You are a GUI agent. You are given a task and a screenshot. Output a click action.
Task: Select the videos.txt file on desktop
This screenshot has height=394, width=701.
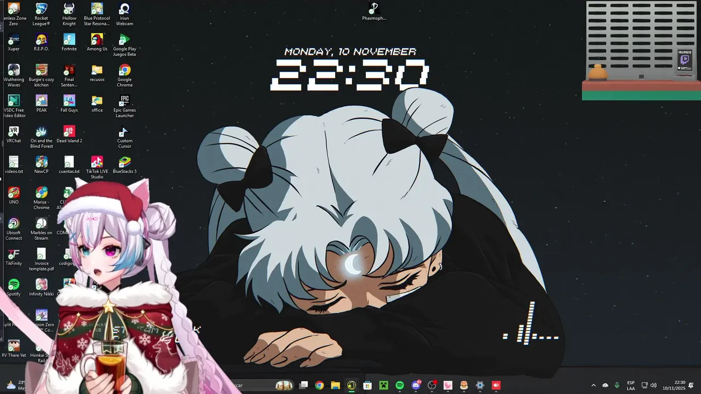pos(14,165)
